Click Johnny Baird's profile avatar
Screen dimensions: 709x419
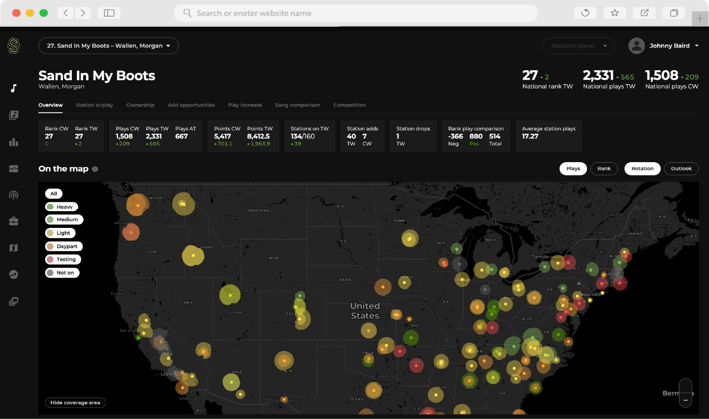point(637,46)
